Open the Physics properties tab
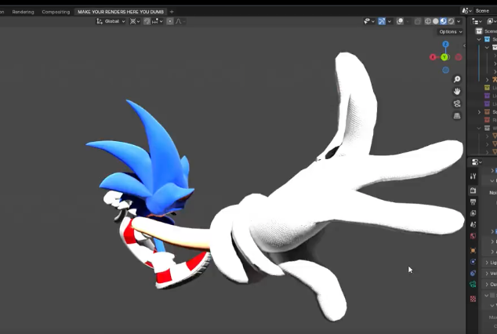The width and height of the screenshot is (497, 334). click(x=473, y=262)
